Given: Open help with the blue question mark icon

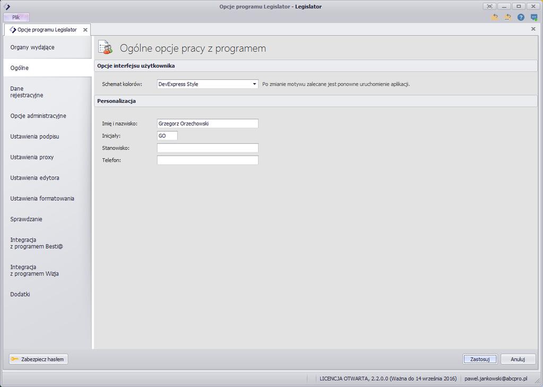Looking at the screenshot, I should pos(521,17).
